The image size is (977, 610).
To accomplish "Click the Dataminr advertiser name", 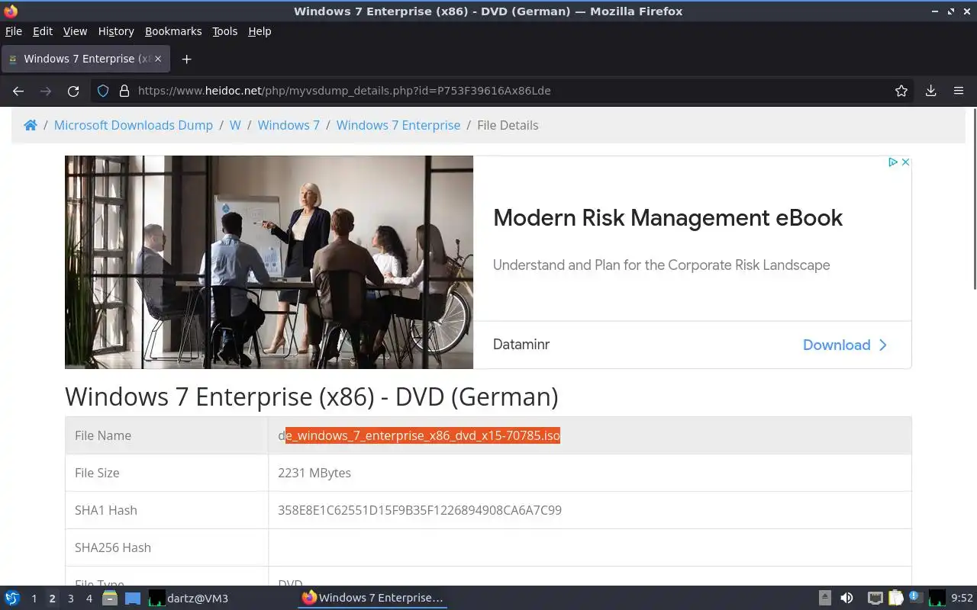I will tap(521, 345).
